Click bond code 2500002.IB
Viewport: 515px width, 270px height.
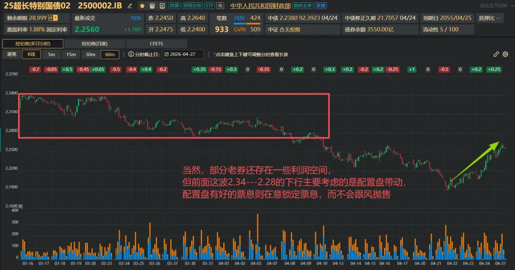point(100,6)
